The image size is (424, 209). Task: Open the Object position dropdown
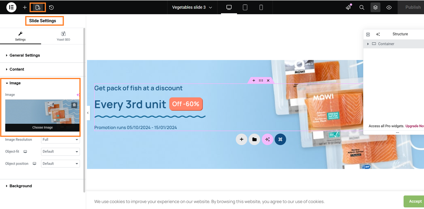(x=60, y=163)
